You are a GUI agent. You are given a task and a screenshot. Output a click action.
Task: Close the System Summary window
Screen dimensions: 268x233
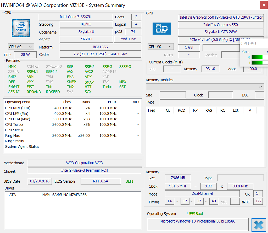pyautogui.click(x=264, y=5)
